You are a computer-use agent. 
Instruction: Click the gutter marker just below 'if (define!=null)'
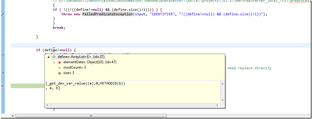(x=3, y=55)
